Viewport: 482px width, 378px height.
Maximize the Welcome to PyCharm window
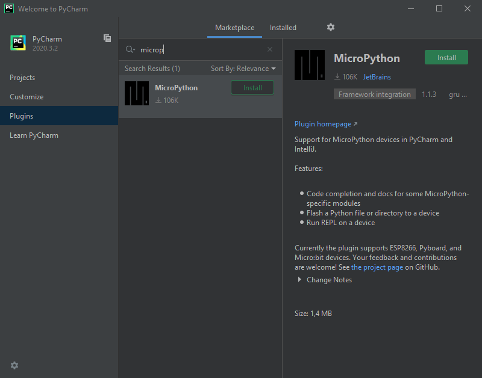coord(439,8)
